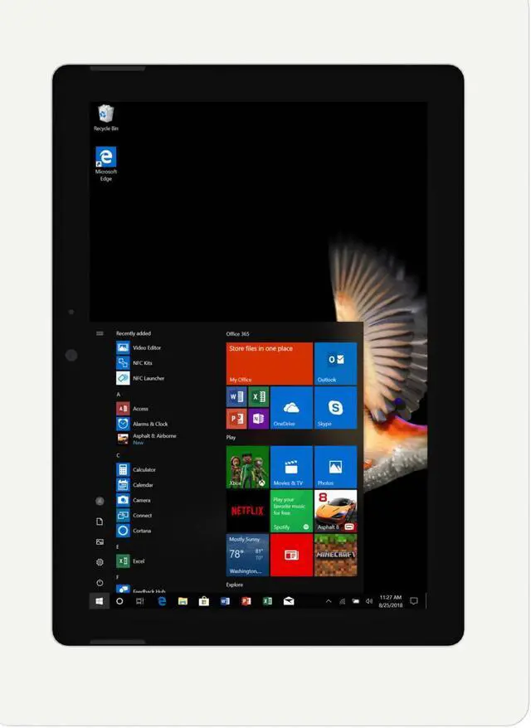Viewport: 531px width, 728px height.
Task: Expand the Start menu hamburger navigation
Action: click(100, 333)
